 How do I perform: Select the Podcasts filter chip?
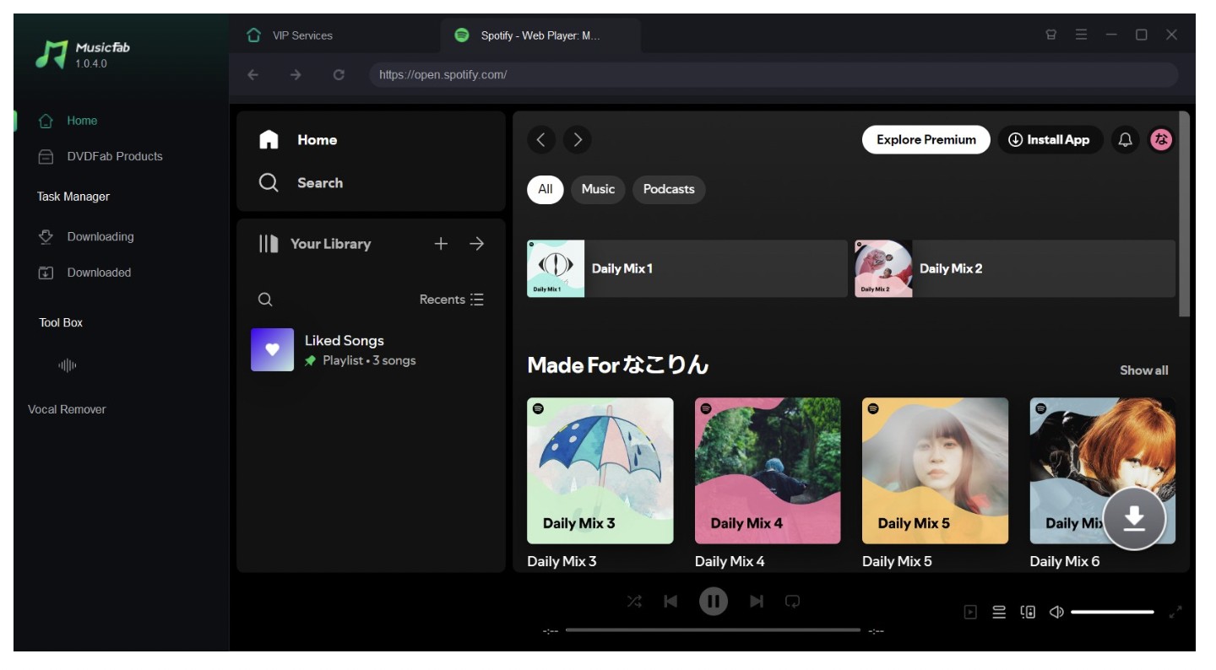[668, 189]
